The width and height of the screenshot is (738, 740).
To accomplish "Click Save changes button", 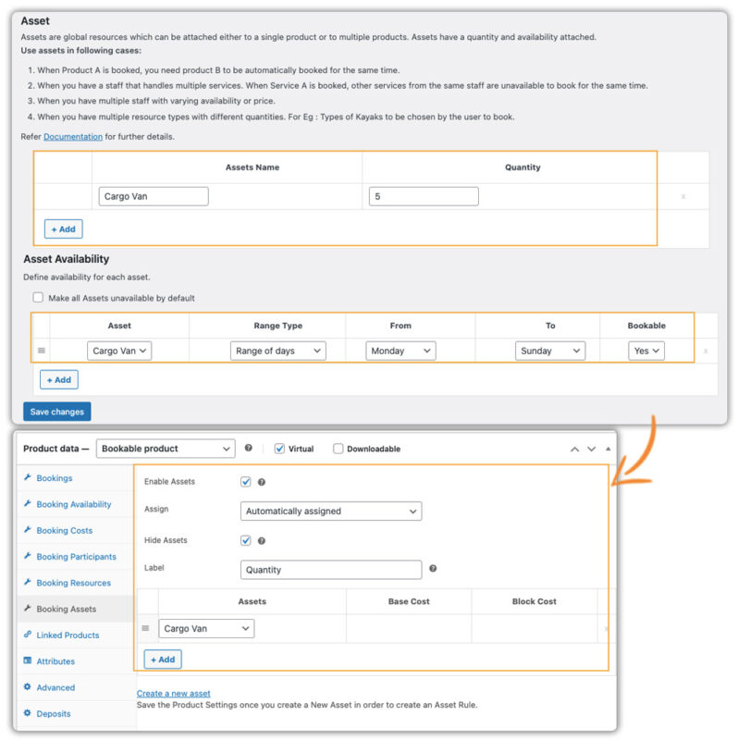I will (57, 412).
